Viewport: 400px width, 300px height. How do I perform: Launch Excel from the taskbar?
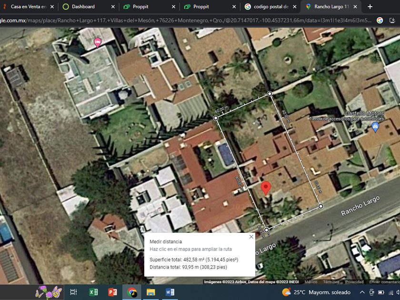[93, 292]
